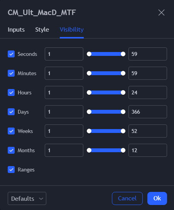Close the CM_Ult_MacD_MTF dialog
174x210 pixels.
[161, 13]
